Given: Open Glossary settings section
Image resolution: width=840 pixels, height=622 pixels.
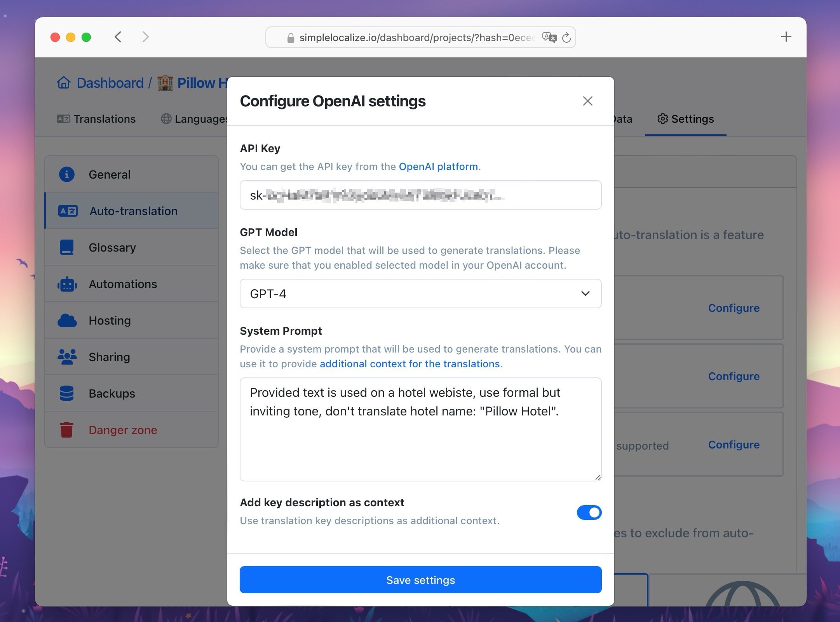Looking at the screenshot, I should (x=132, y=247).
